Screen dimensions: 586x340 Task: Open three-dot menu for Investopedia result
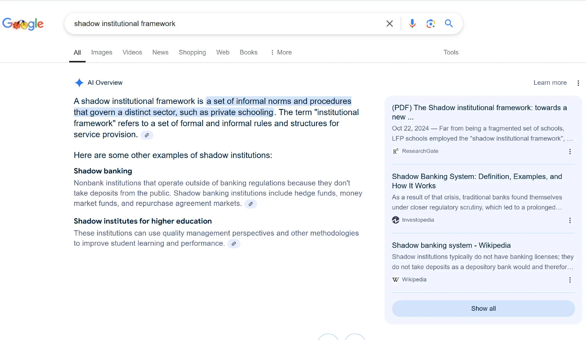(570, 220)
